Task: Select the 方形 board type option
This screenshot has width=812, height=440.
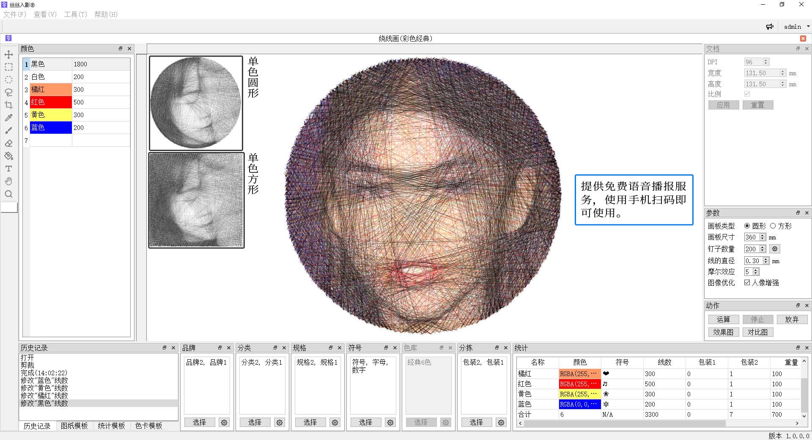Action: [773, 226]
